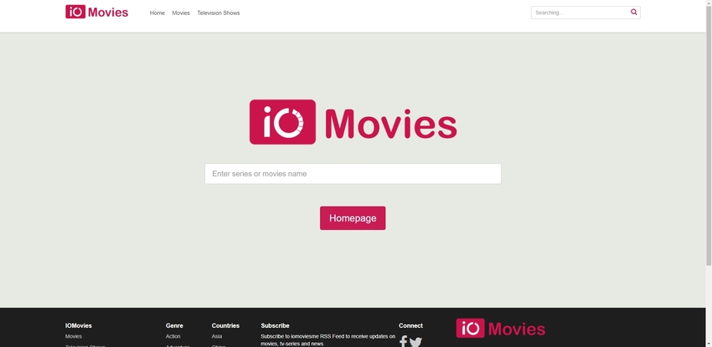
Task: Go to Home in the navigation bar
Action: [157, 13]
